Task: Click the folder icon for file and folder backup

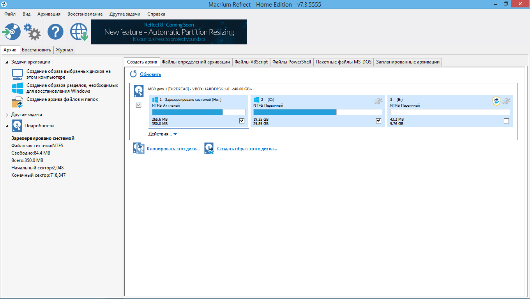Action: pyautogui.click(x=18, y=102)
